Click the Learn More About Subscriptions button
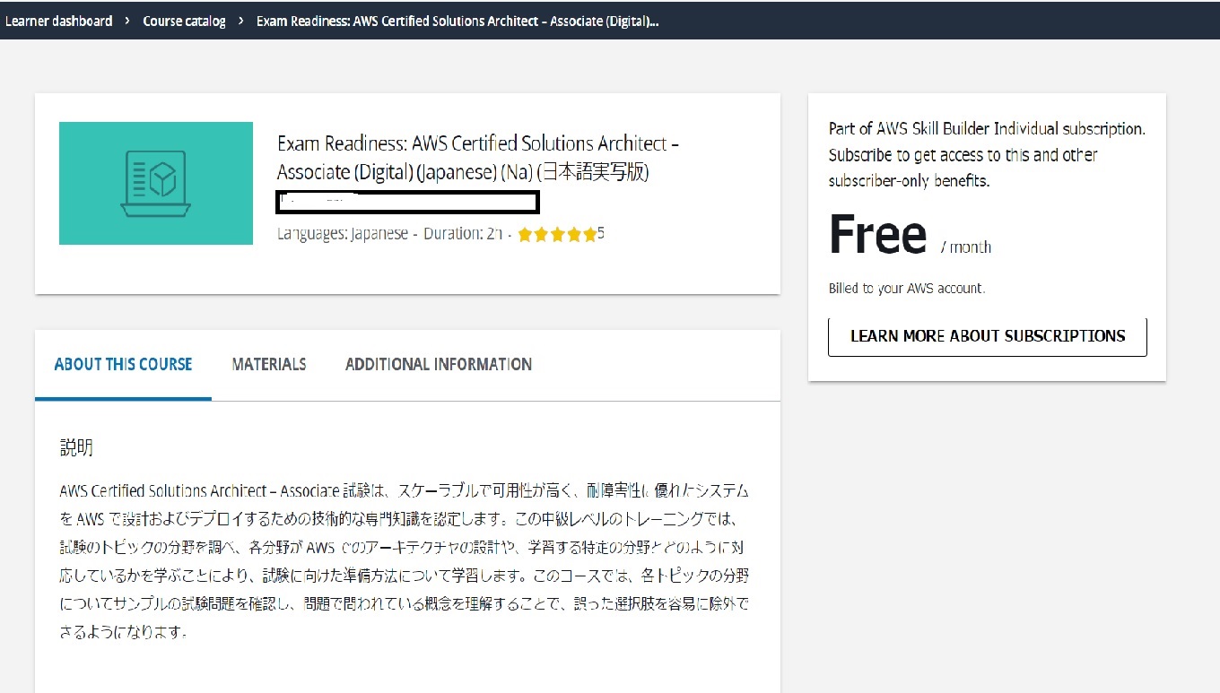The width and height of the screenshot is (1220, 693). tap(988, 336)
